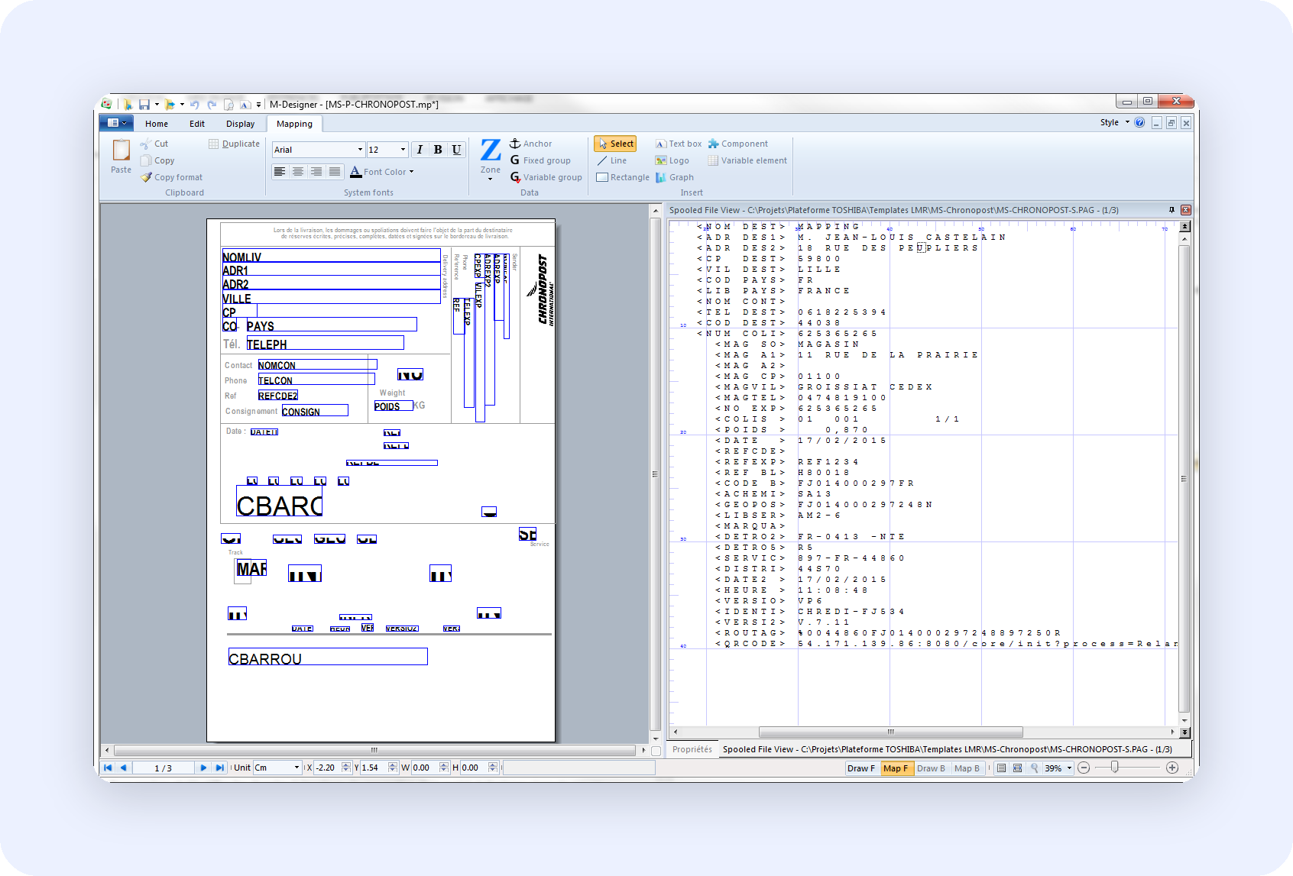
Task: Click the zoom out minus button
Action: pyautogui.click(x=1084, y=768)
